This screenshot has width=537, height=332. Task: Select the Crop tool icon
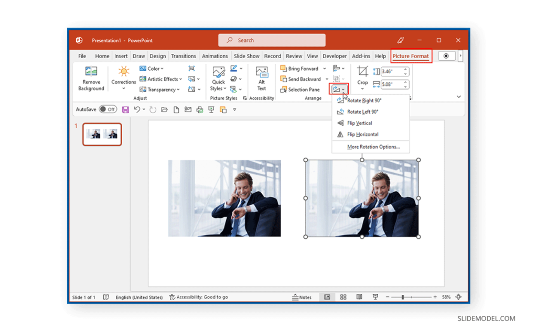[x=362, y=71]
